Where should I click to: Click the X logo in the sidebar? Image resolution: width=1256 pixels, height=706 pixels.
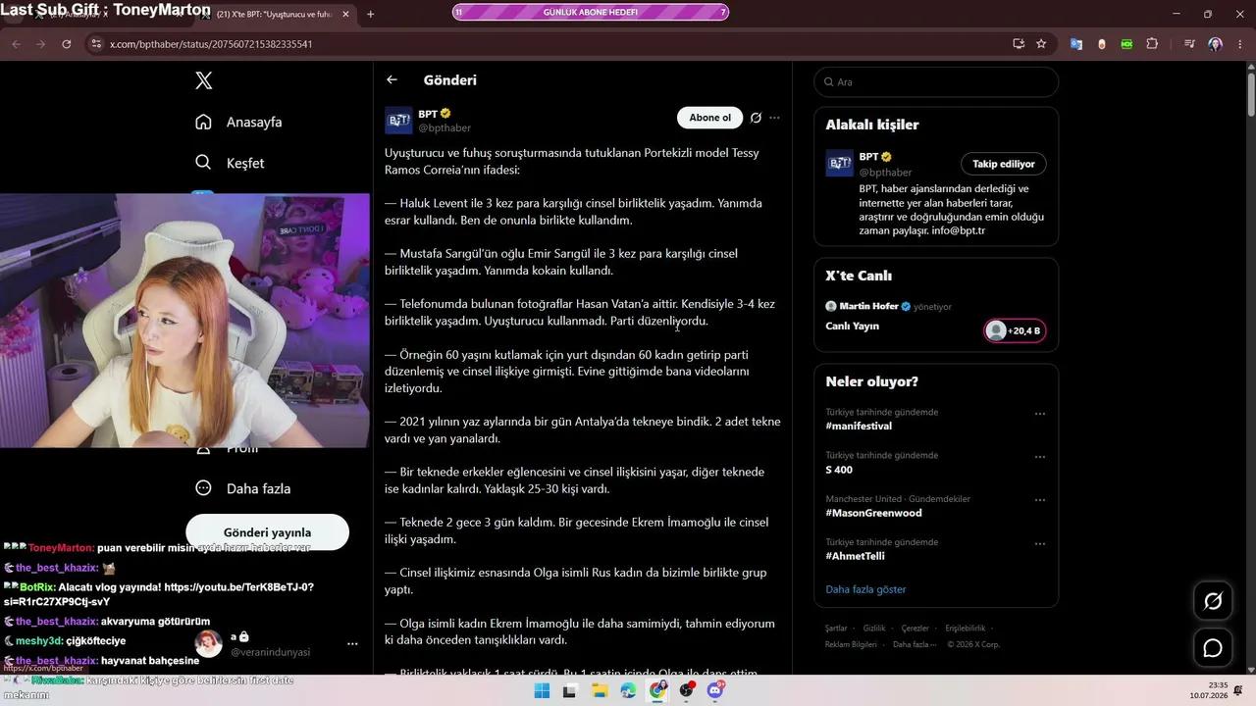[x=203, y=80]
